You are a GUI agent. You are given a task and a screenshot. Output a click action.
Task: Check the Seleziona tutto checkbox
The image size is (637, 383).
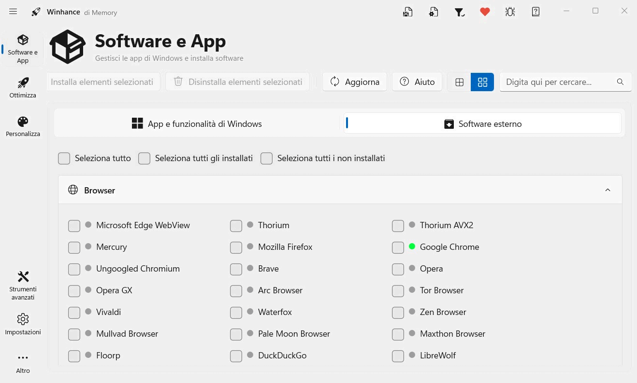pos(64,158)
